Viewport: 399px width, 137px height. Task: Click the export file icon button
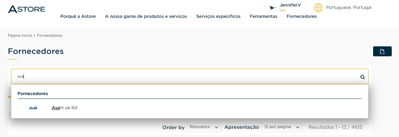point(382,51)
